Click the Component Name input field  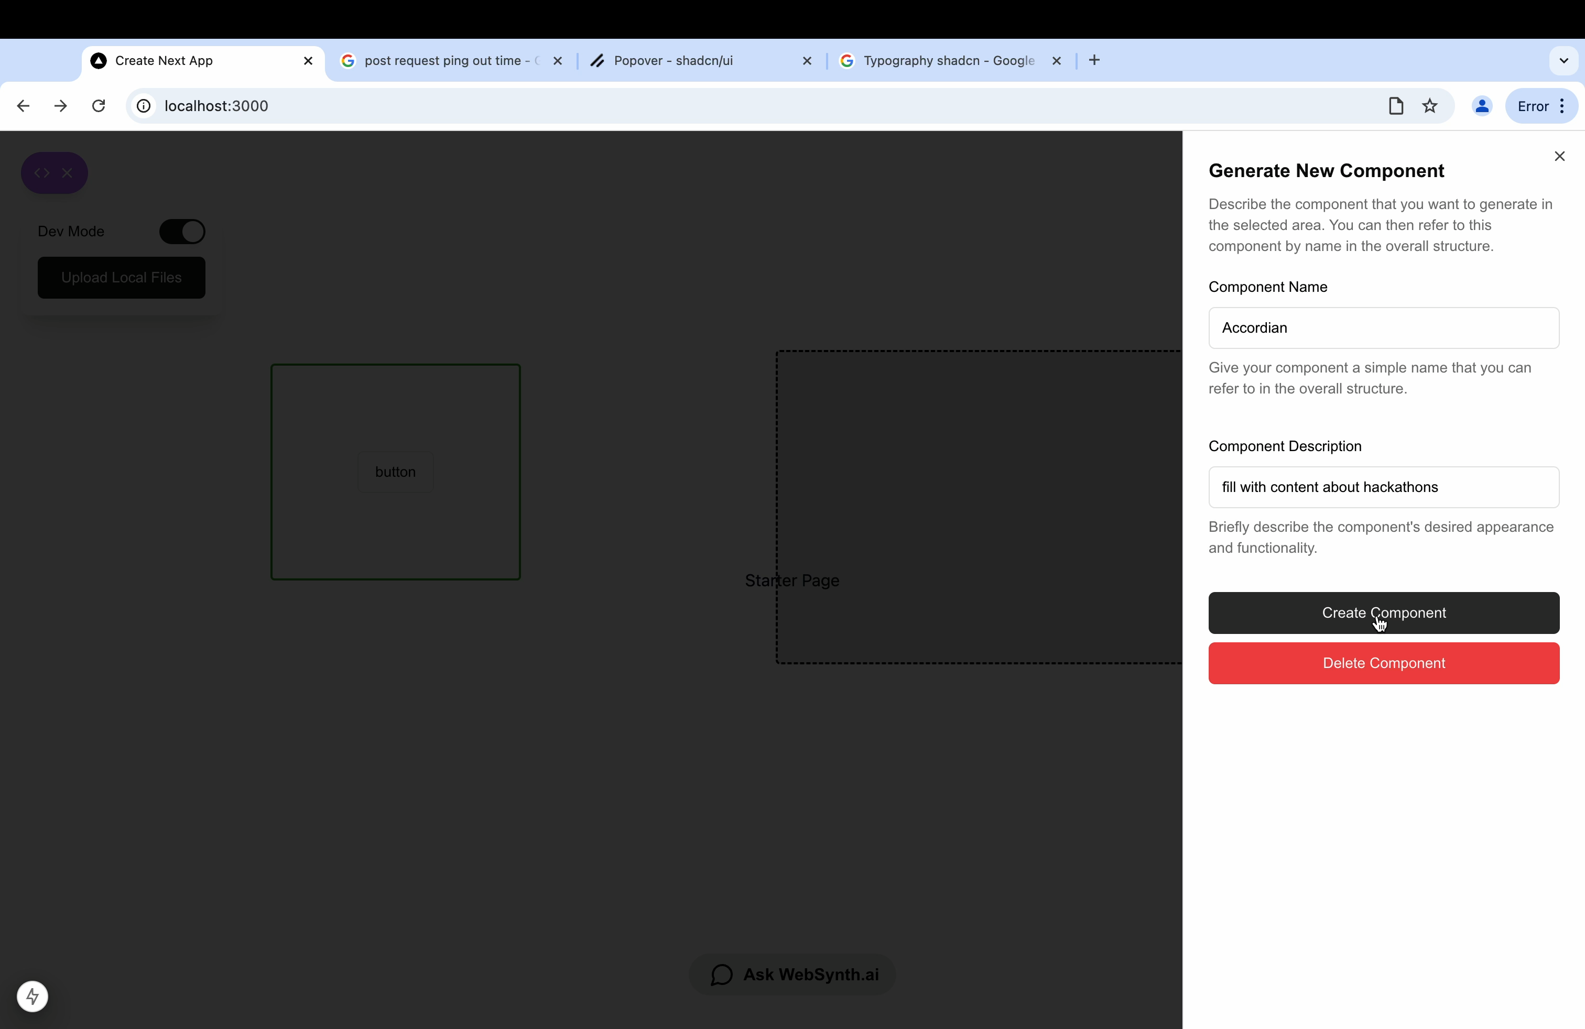[x=1383, y=327]
